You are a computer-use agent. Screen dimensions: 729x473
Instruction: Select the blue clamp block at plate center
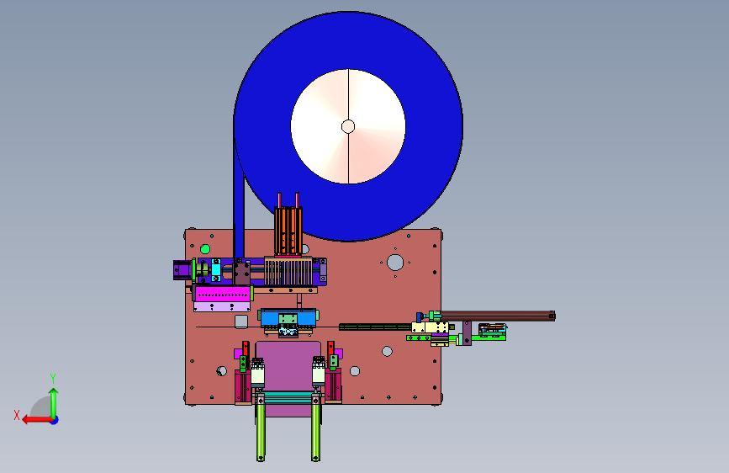(x=288, y=317)
